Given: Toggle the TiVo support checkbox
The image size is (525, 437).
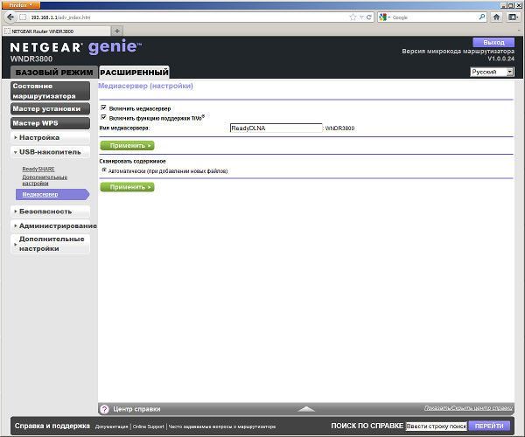Looking at the screenshot, I should tap(104, 117).
